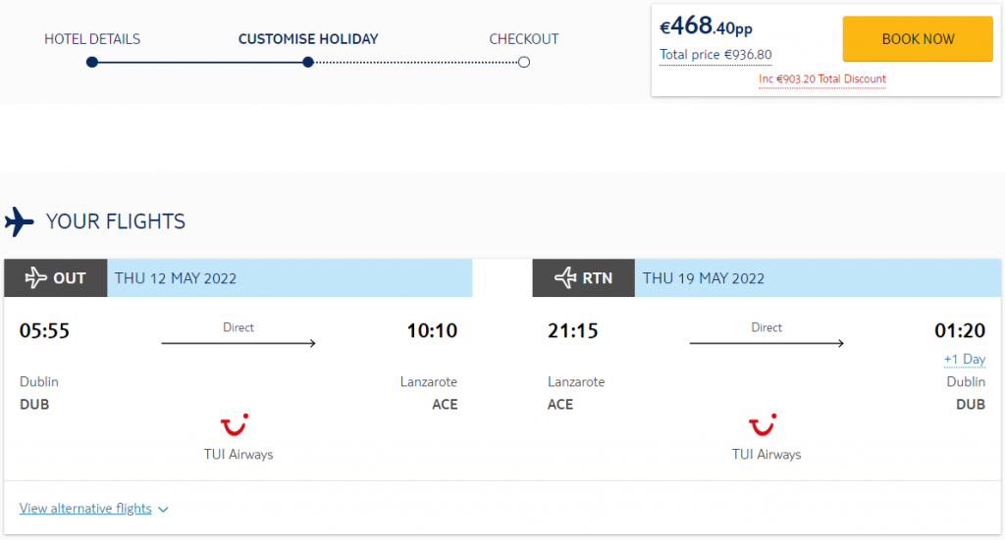1005x540 pixels.
Task: Click the return Direct flight arrow
Action: [x=767, y=344]
